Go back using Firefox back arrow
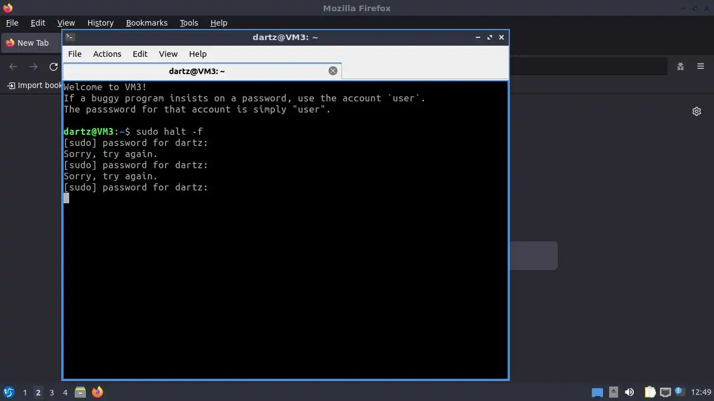This screenshot has width=714, height=401. point(13,67)
